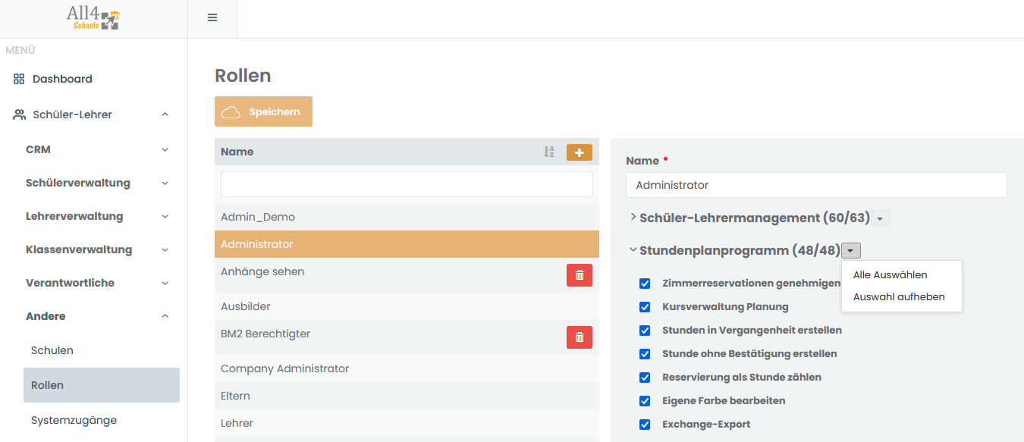Toggle Reservierung als Stunde zählen checkbox
The height and width of the screenshot is (442, 1024).
[x=645, y=378]
